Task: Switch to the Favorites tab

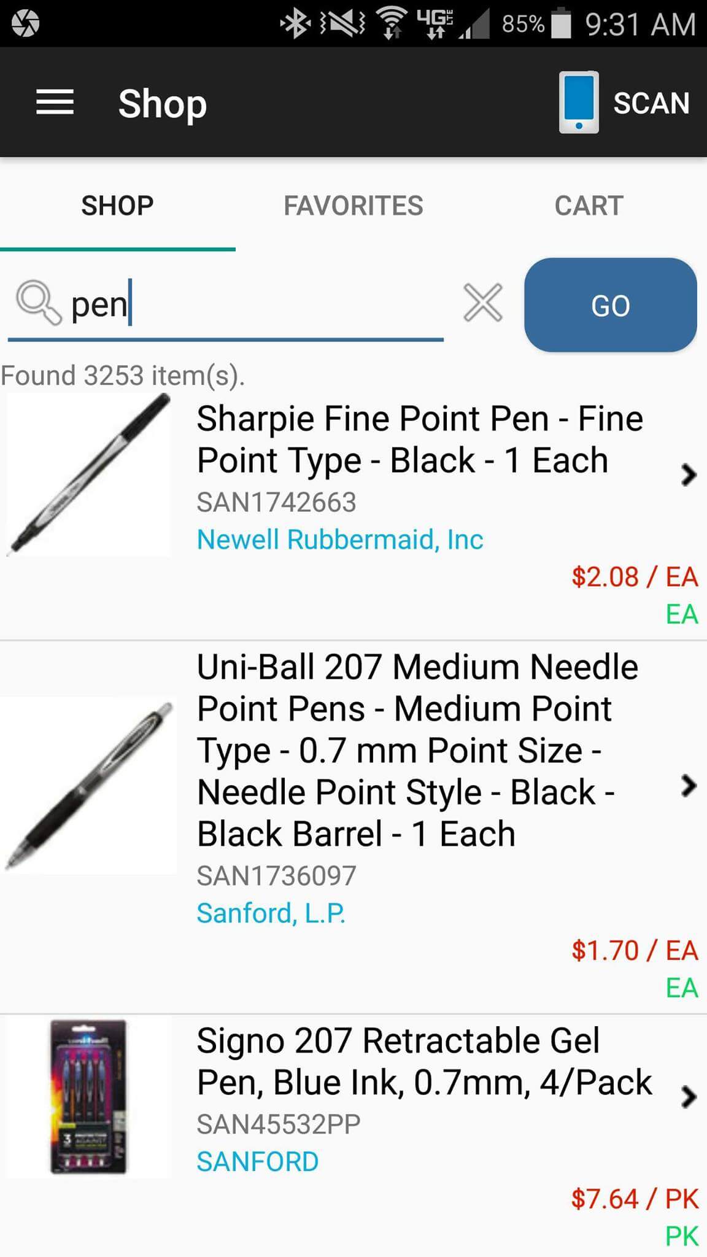Action: pos(353,206)
